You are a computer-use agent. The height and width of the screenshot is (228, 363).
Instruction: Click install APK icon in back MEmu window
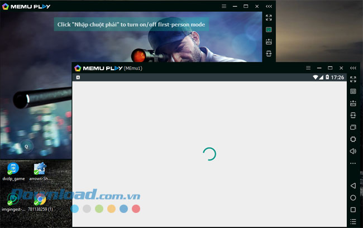269,42
